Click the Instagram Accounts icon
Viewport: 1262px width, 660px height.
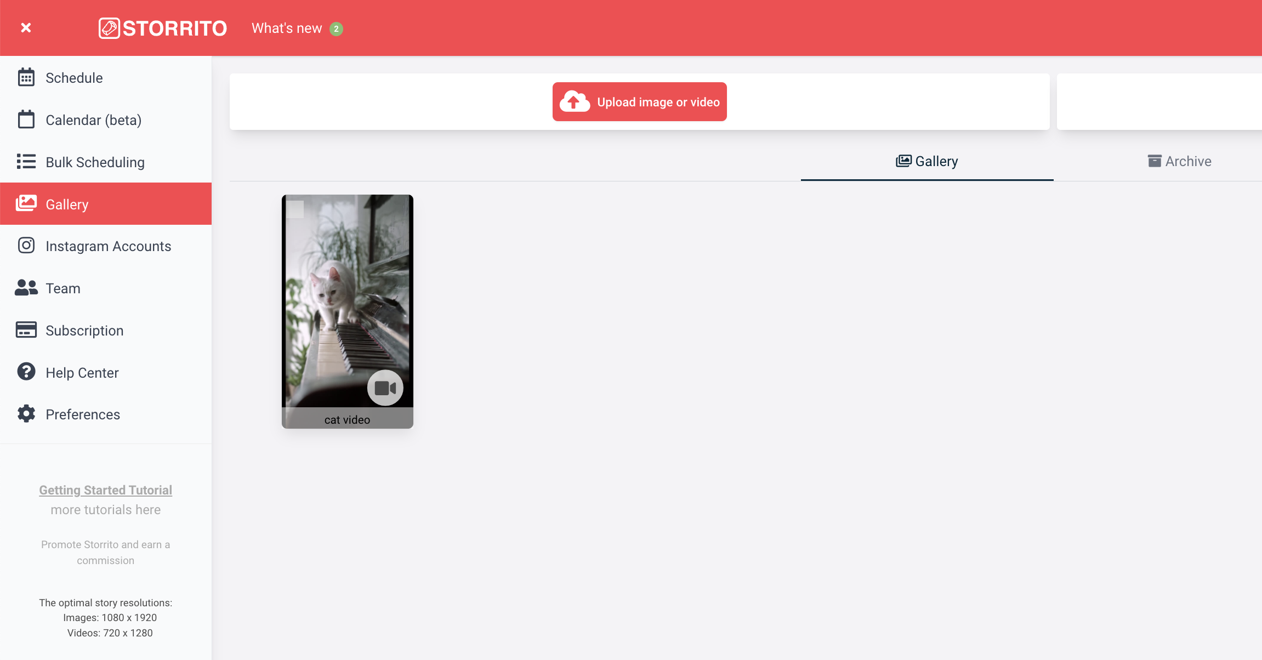point(25,246)
